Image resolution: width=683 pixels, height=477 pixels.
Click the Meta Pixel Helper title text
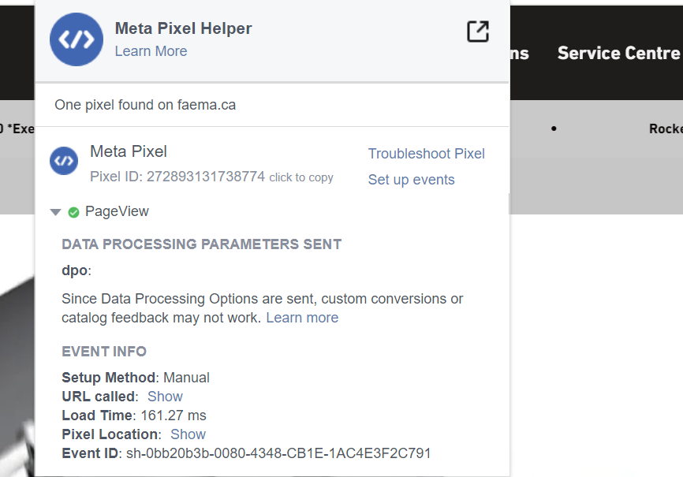[183, 28]
